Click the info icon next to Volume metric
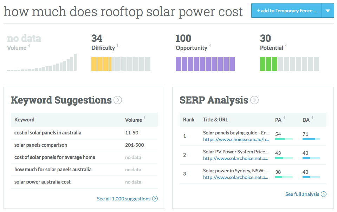This screenshot has height=212, width=337. tap(29, 46)
